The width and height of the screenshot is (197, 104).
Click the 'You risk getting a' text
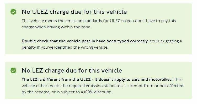(x=166, y=41)
